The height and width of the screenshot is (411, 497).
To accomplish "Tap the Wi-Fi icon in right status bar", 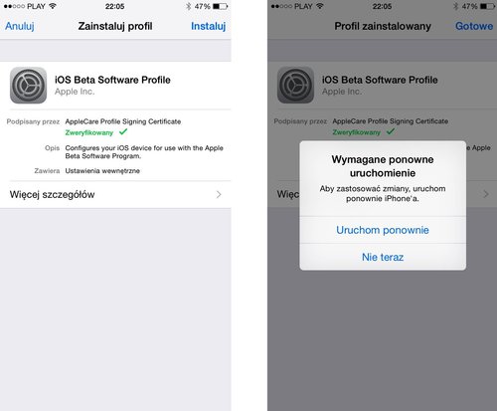I will [320, 6].
